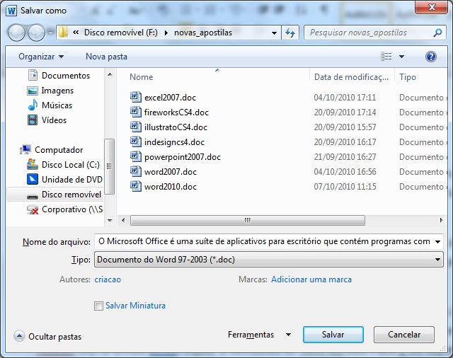Click the Salvar button

pyautogui.click(x=333, y=335)
